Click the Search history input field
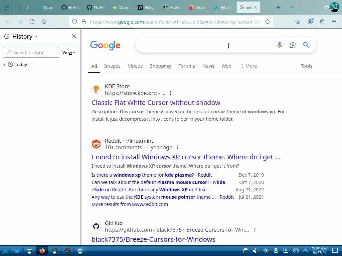342x256 pixels. [31, 52]
